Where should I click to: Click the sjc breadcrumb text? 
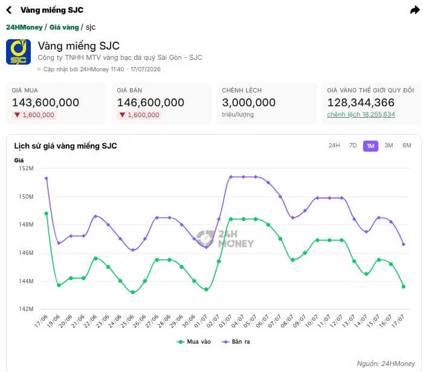(91, 27)
